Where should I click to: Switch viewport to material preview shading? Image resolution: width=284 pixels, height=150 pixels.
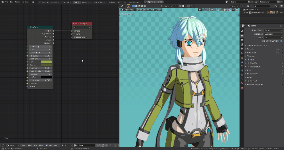227,10
